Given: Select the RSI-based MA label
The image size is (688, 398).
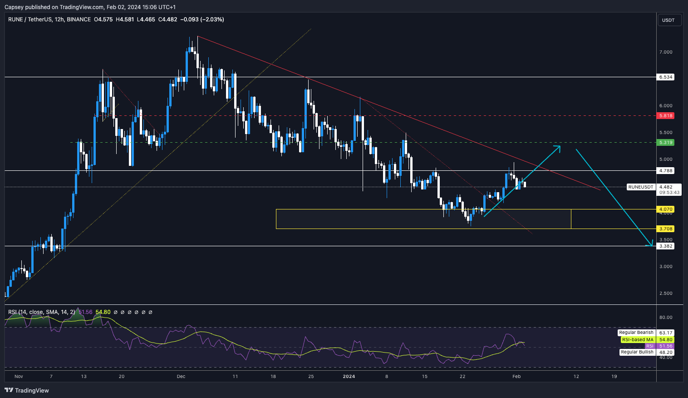Looking at the screenshot, I should coord(638,339).
